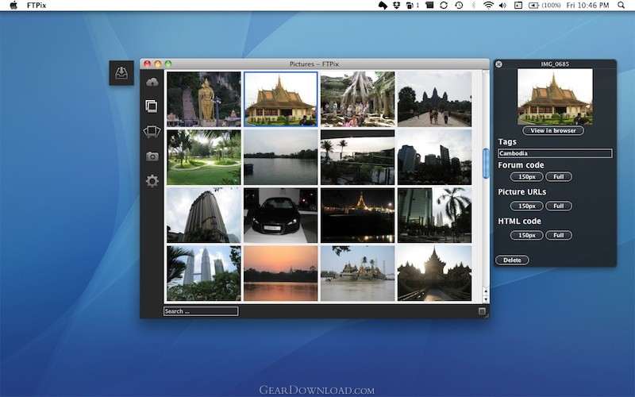Open the albums stack icon in sidebar
This screenshot has width=635, height=397.
tap(152, 131)
